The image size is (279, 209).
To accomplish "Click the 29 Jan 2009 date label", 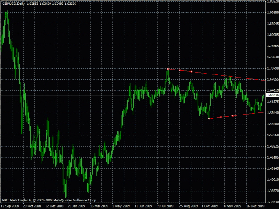I will click(76, 206).
